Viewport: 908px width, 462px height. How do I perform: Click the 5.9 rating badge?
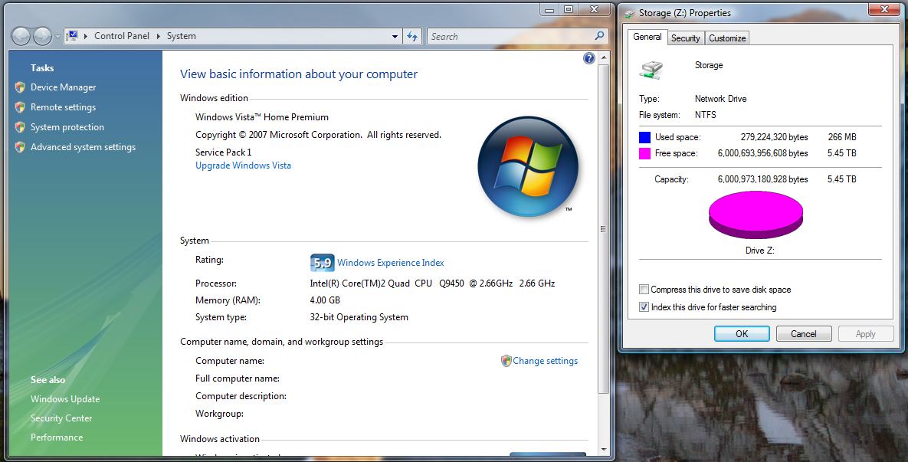[322, 263]
